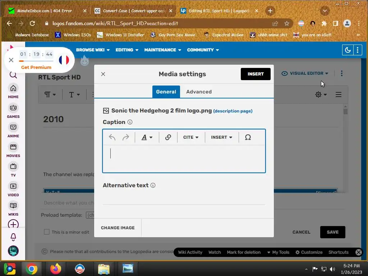Switch to the Convert Case browser tab
This screenshot has width=368, height=276.
(x=133, y=11)
